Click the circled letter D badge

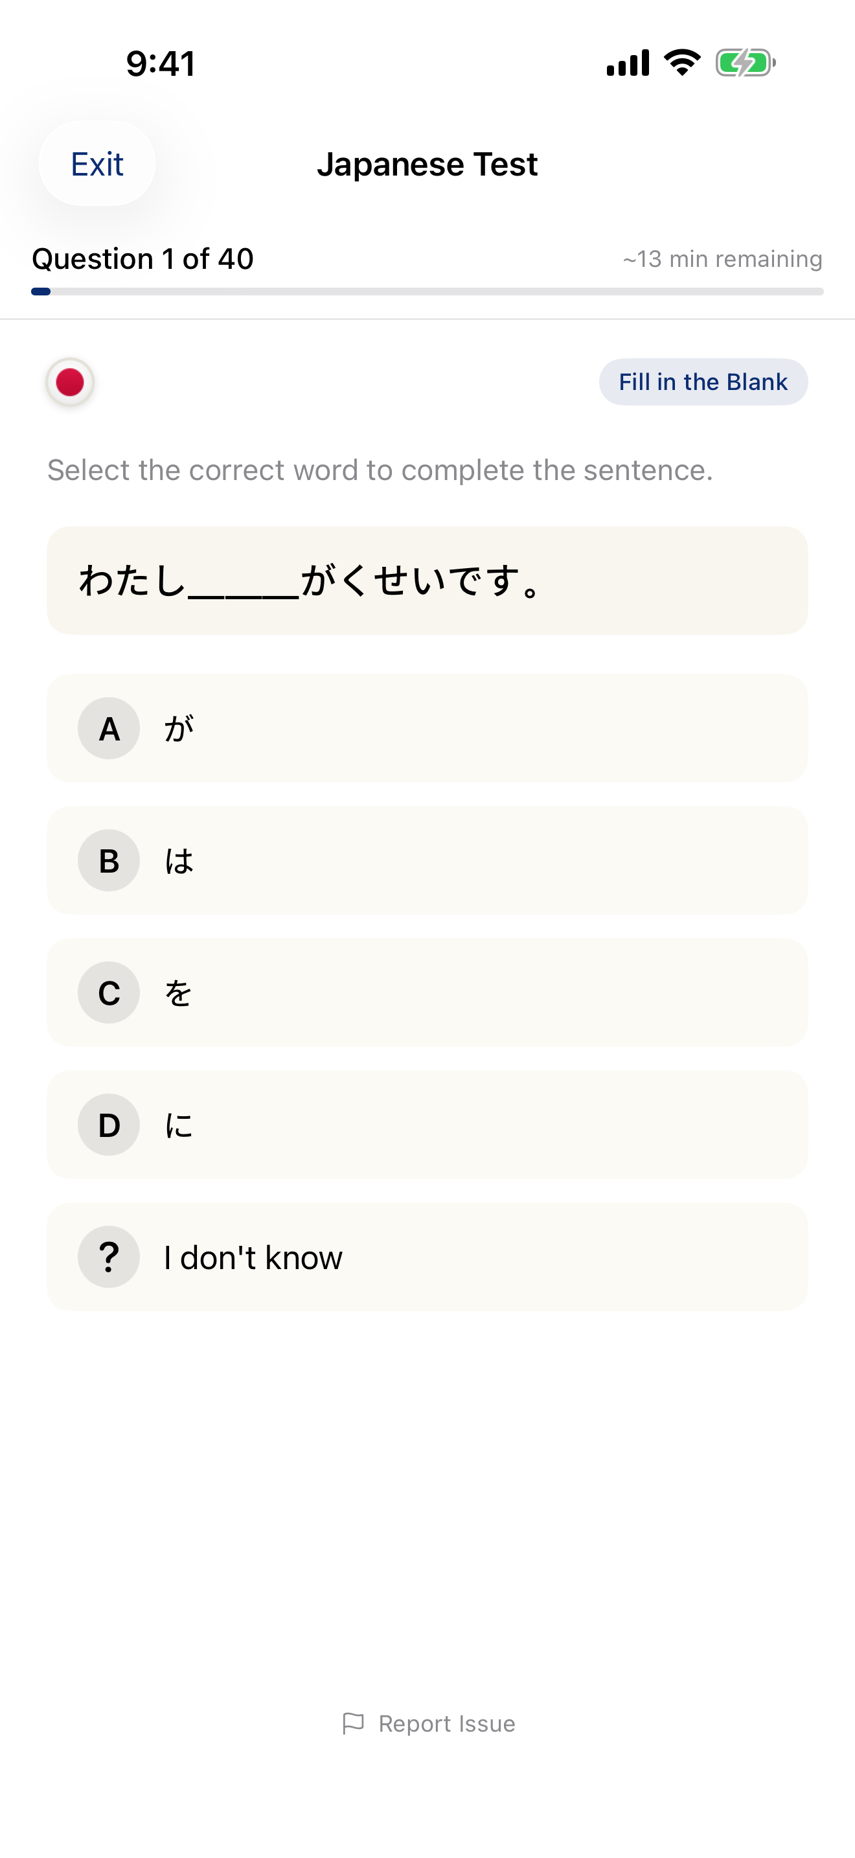click(109, 1125)
